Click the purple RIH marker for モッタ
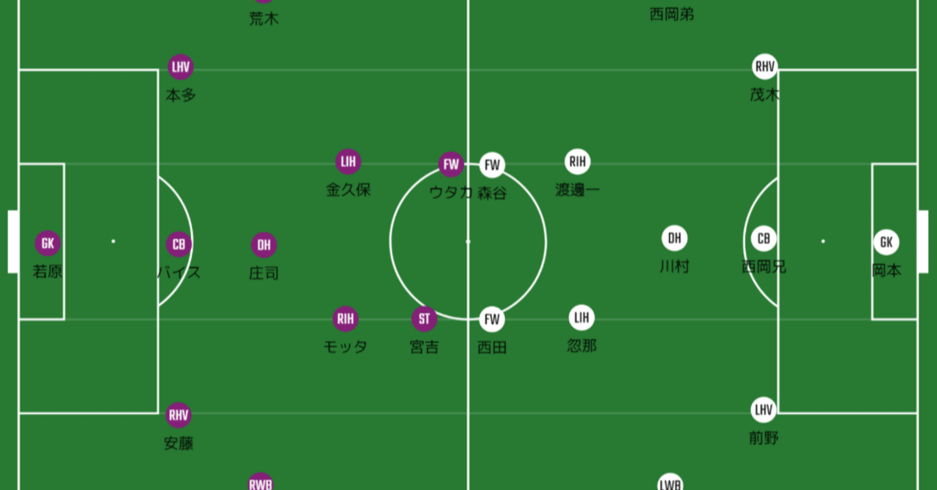 346,319
